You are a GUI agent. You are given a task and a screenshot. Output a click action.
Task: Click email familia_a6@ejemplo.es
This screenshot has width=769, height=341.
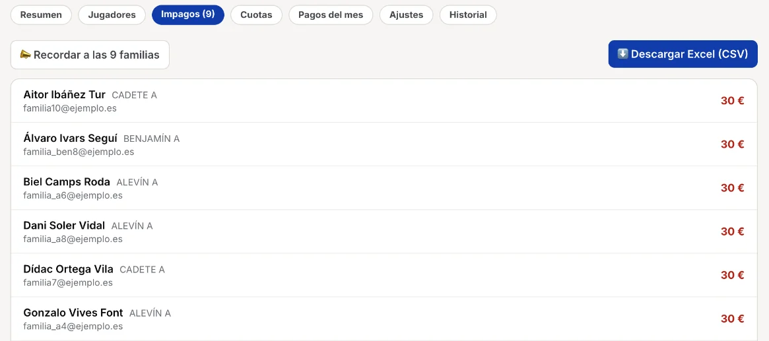(73, 195)
